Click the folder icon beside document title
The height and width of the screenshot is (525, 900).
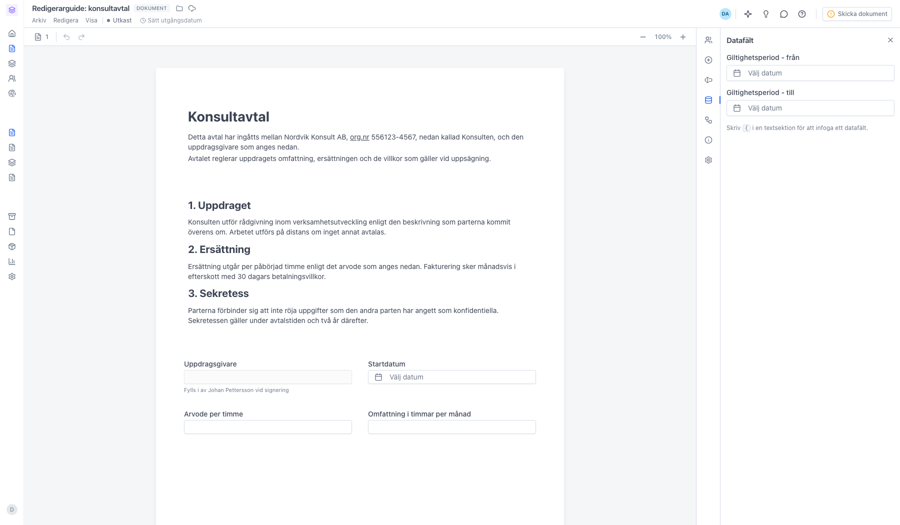(x=179, y=8)
